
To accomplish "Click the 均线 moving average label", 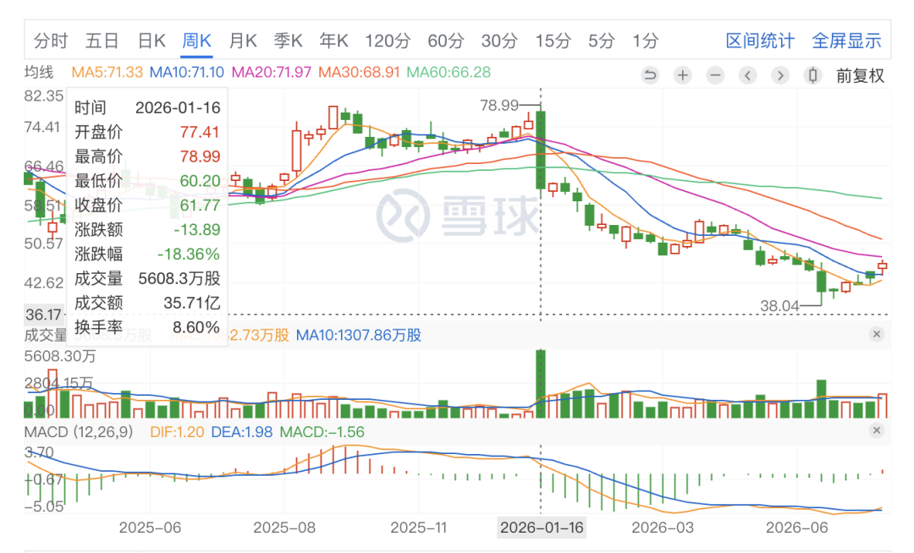I will [38, 72].
